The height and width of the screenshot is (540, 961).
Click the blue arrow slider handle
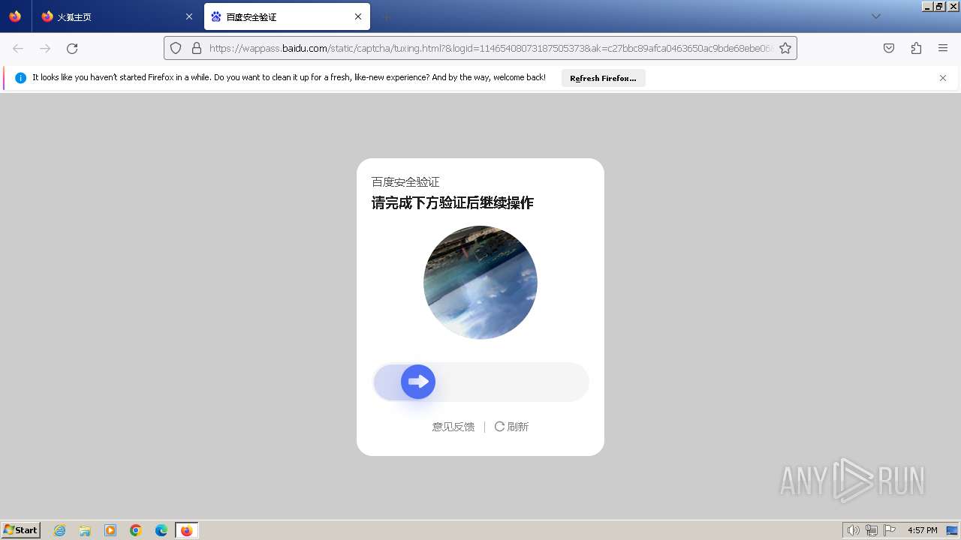coord(418,382)
